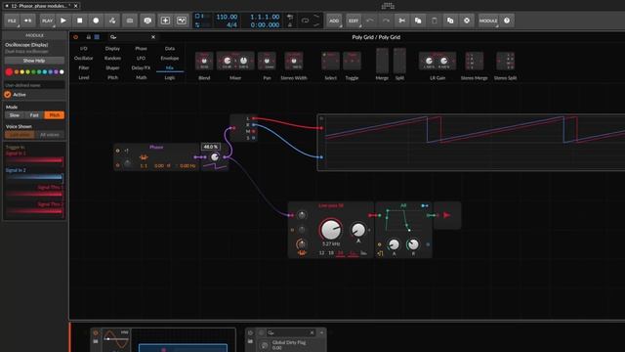Click the redo arrow icon
Screen dimensions: 625x352
386,21
